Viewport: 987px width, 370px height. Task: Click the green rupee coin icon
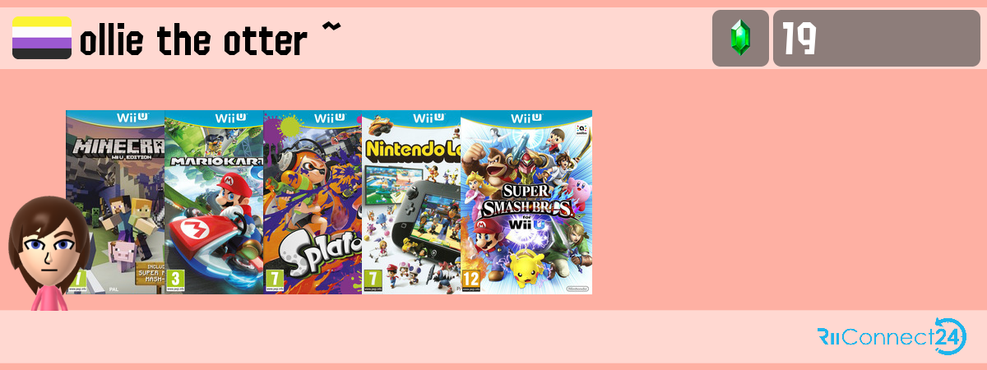740,38
